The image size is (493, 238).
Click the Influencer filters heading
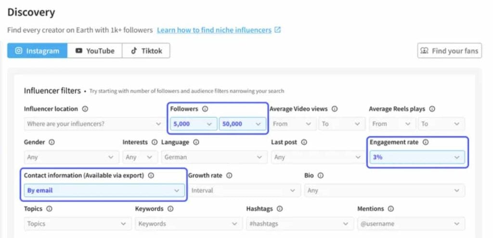point(52,91)
